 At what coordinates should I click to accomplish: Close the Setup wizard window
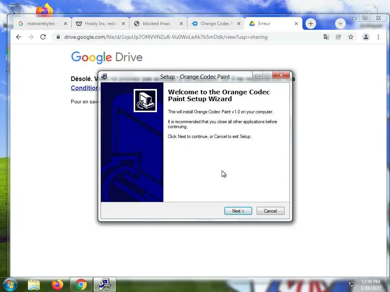281,75
